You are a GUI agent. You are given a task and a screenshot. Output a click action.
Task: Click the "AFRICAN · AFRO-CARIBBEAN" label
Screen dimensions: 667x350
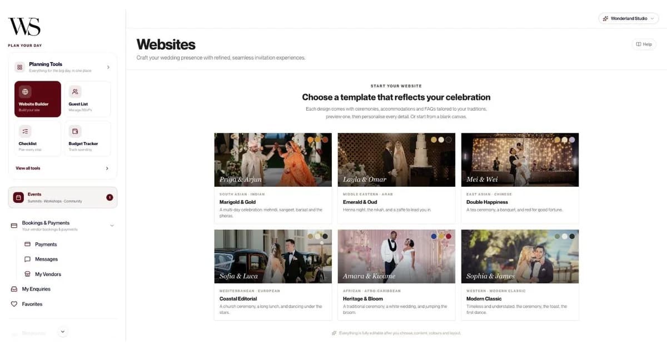(372, 291)
